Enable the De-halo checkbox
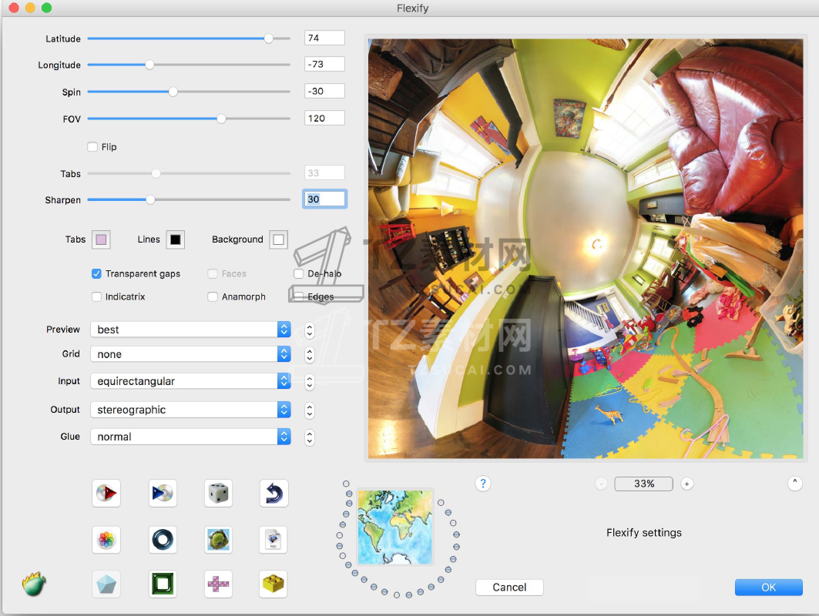Screen dimensions: 819x616 tap(299, 273)
